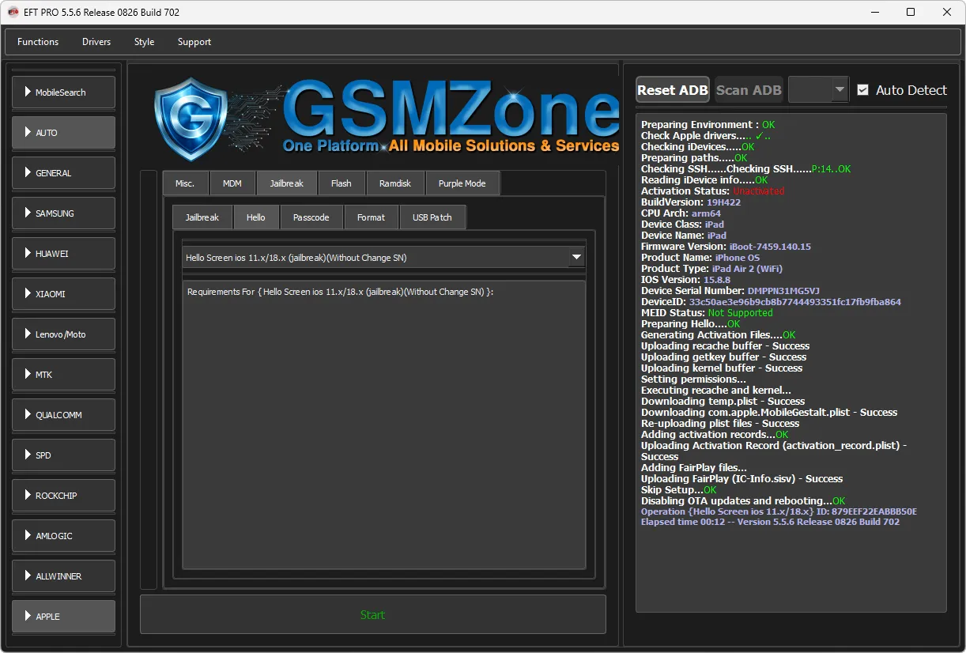Click 'Uploading FairPlay (IC-Info.sisv)' log line
The height and width of the screenshot is (653, 966).
(x=741, y=479)
